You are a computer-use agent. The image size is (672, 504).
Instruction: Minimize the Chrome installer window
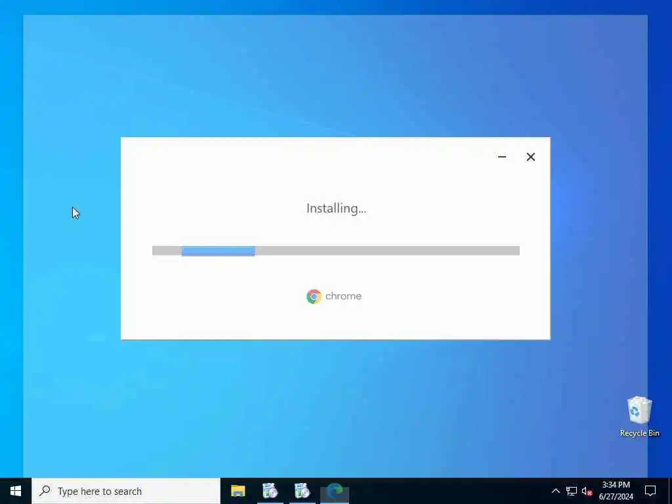(502, 157)
